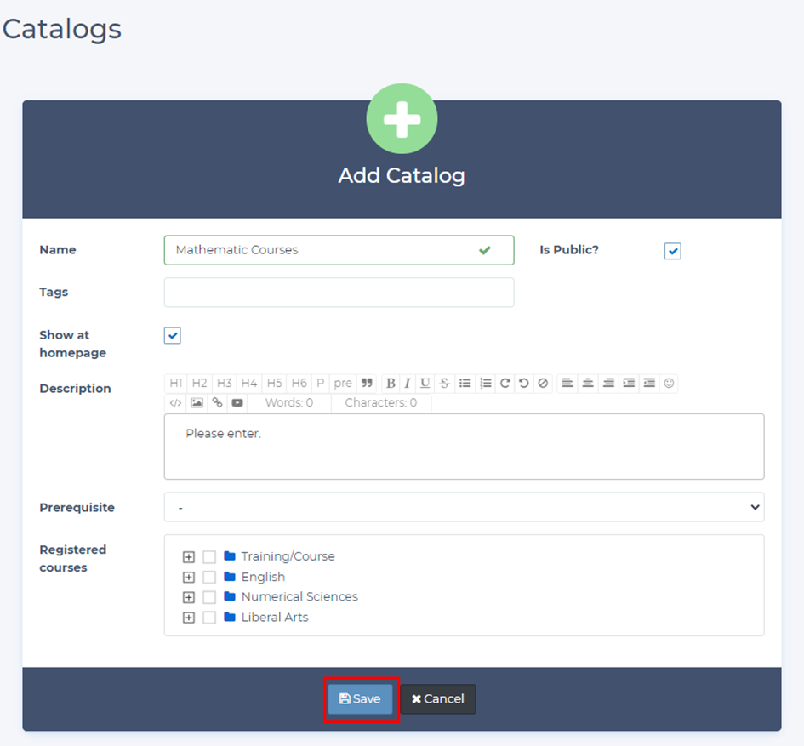Viewport: 804px width, 746px height.
Task: Select the pre code format option
Action: 343,383
